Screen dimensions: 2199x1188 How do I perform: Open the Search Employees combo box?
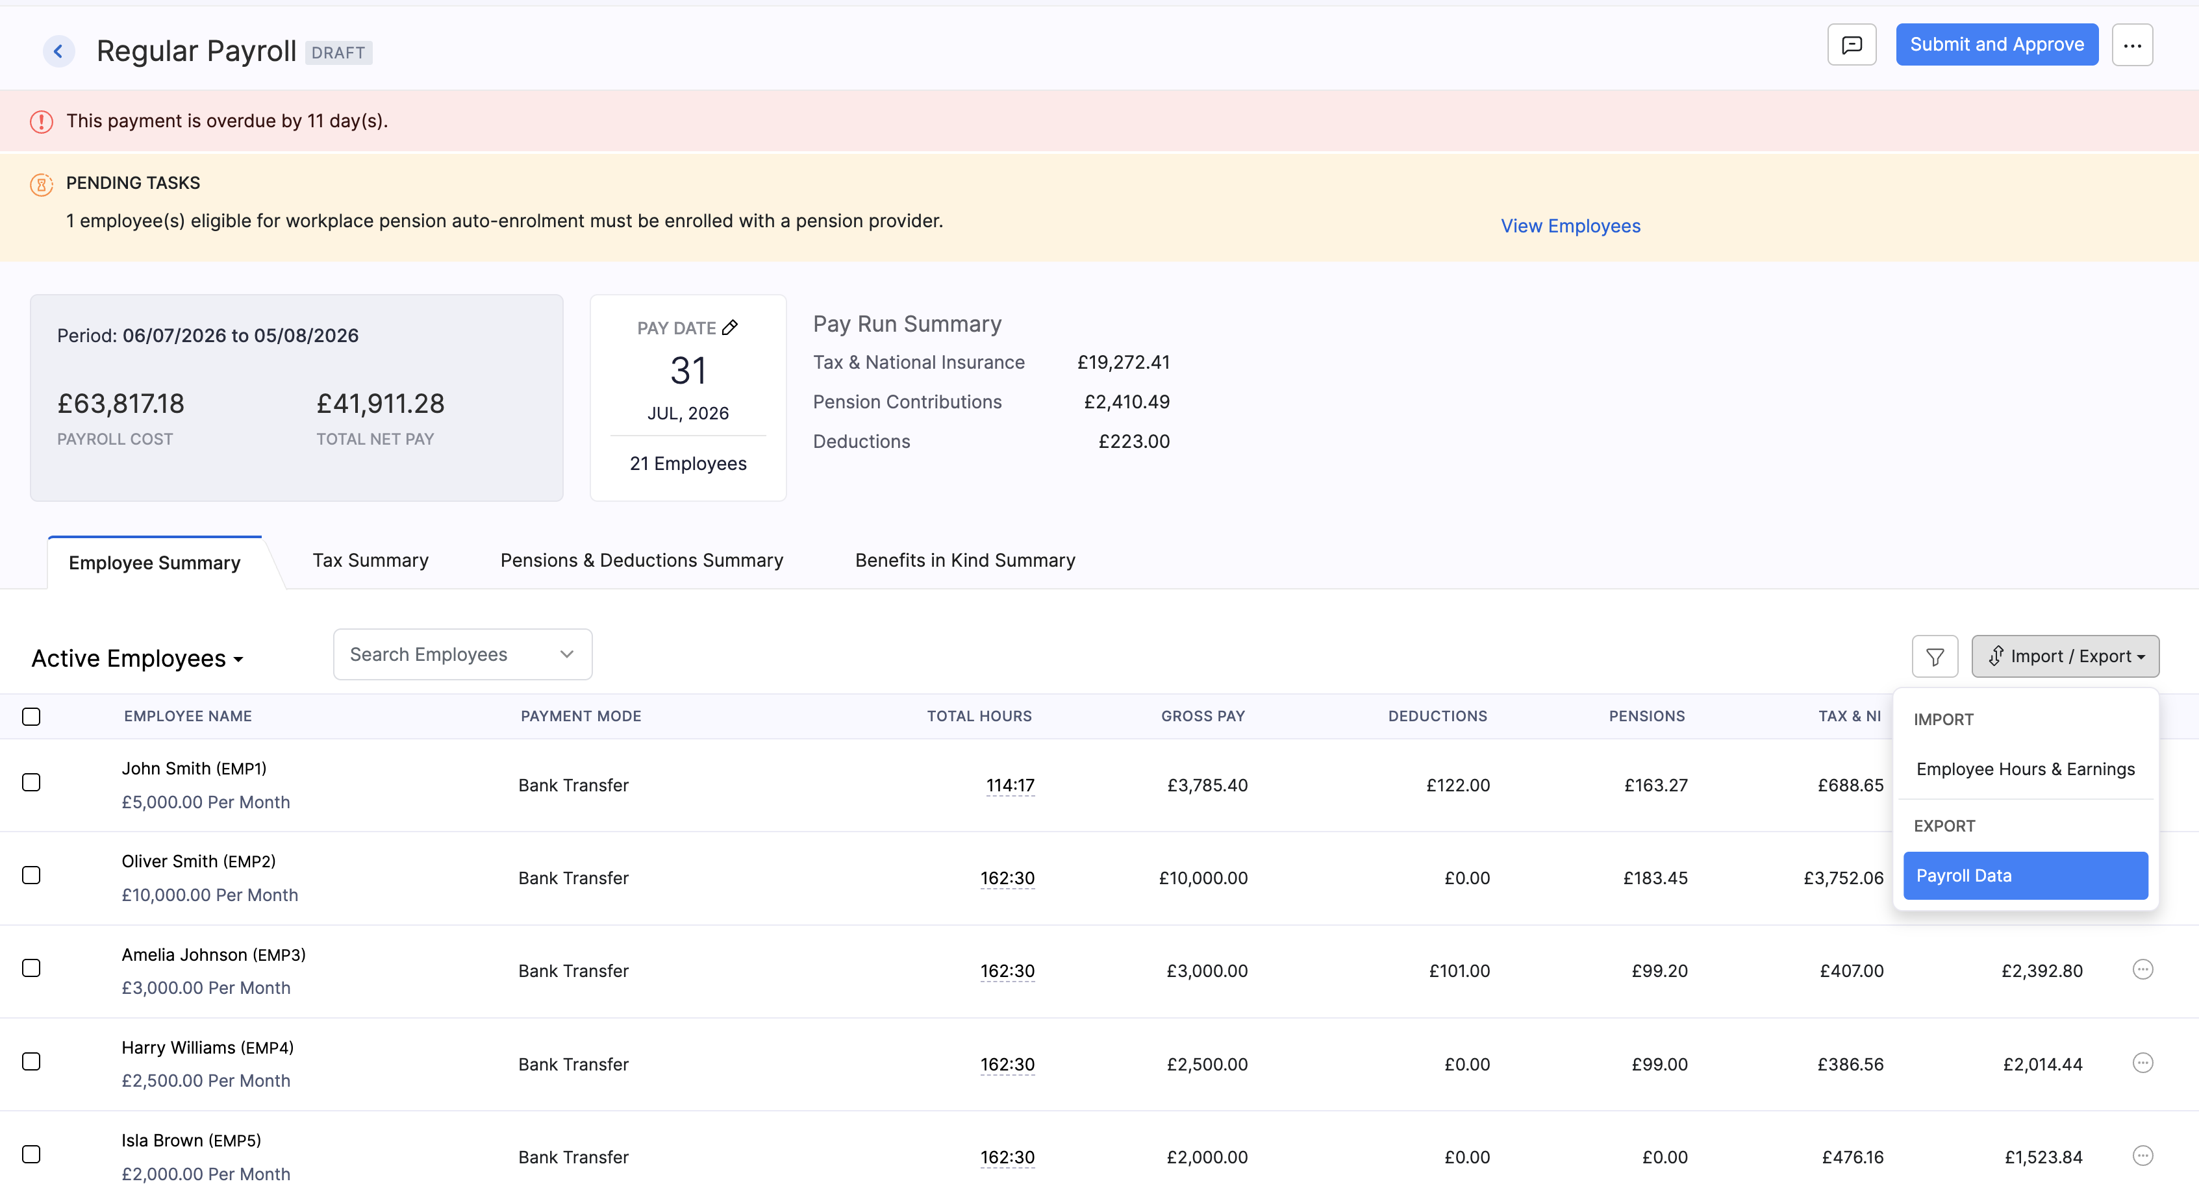click(462, 654)
